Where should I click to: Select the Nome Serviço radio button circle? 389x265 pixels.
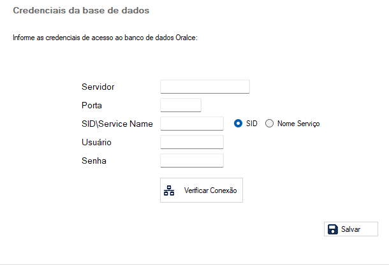coord(269,124)
